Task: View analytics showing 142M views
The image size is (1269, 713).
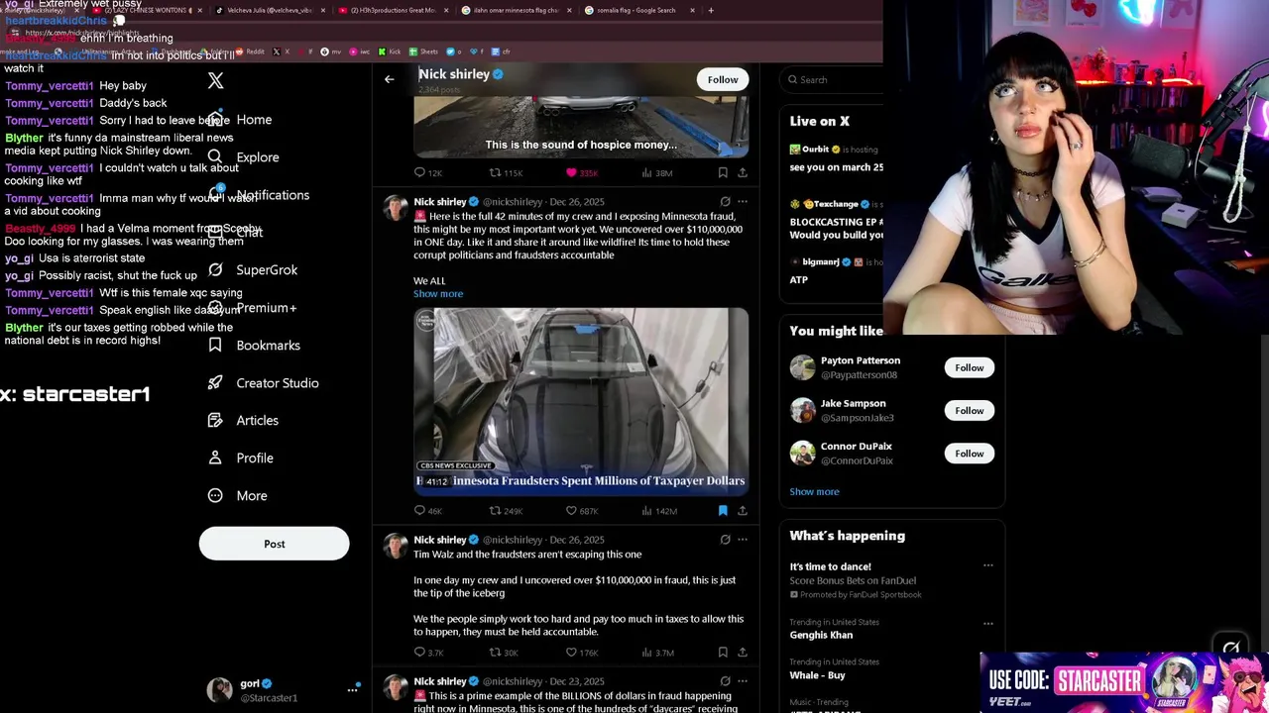Action: pyautogui.click(x=659, y=511)
